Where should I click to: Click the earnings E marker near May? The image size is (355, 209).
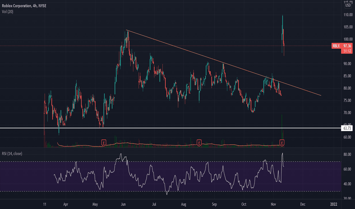click(x=104, y=143)
